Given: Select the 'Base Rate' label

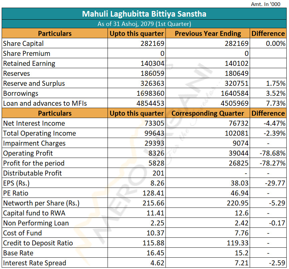Looking at the screenshot, I should click(18, 253).
